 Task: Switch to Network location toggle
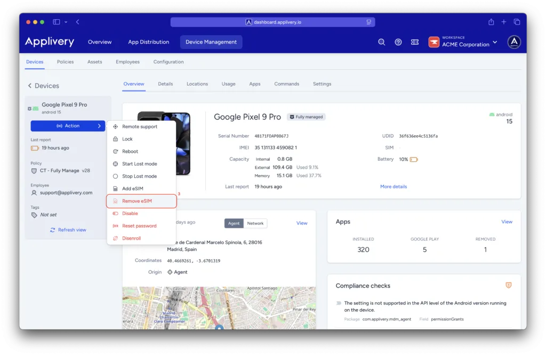pyautogui.click(x=255, y=223)
